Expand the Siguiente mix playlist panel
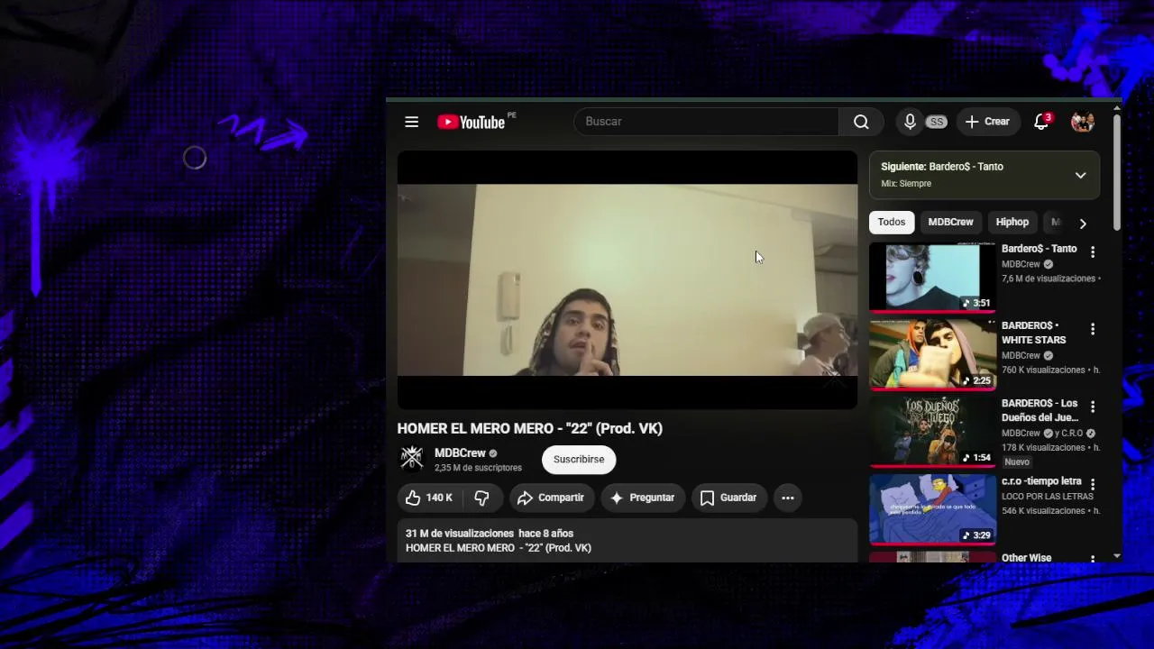The height and width of the screenshot is (649, 1154). click(1080, 175)
